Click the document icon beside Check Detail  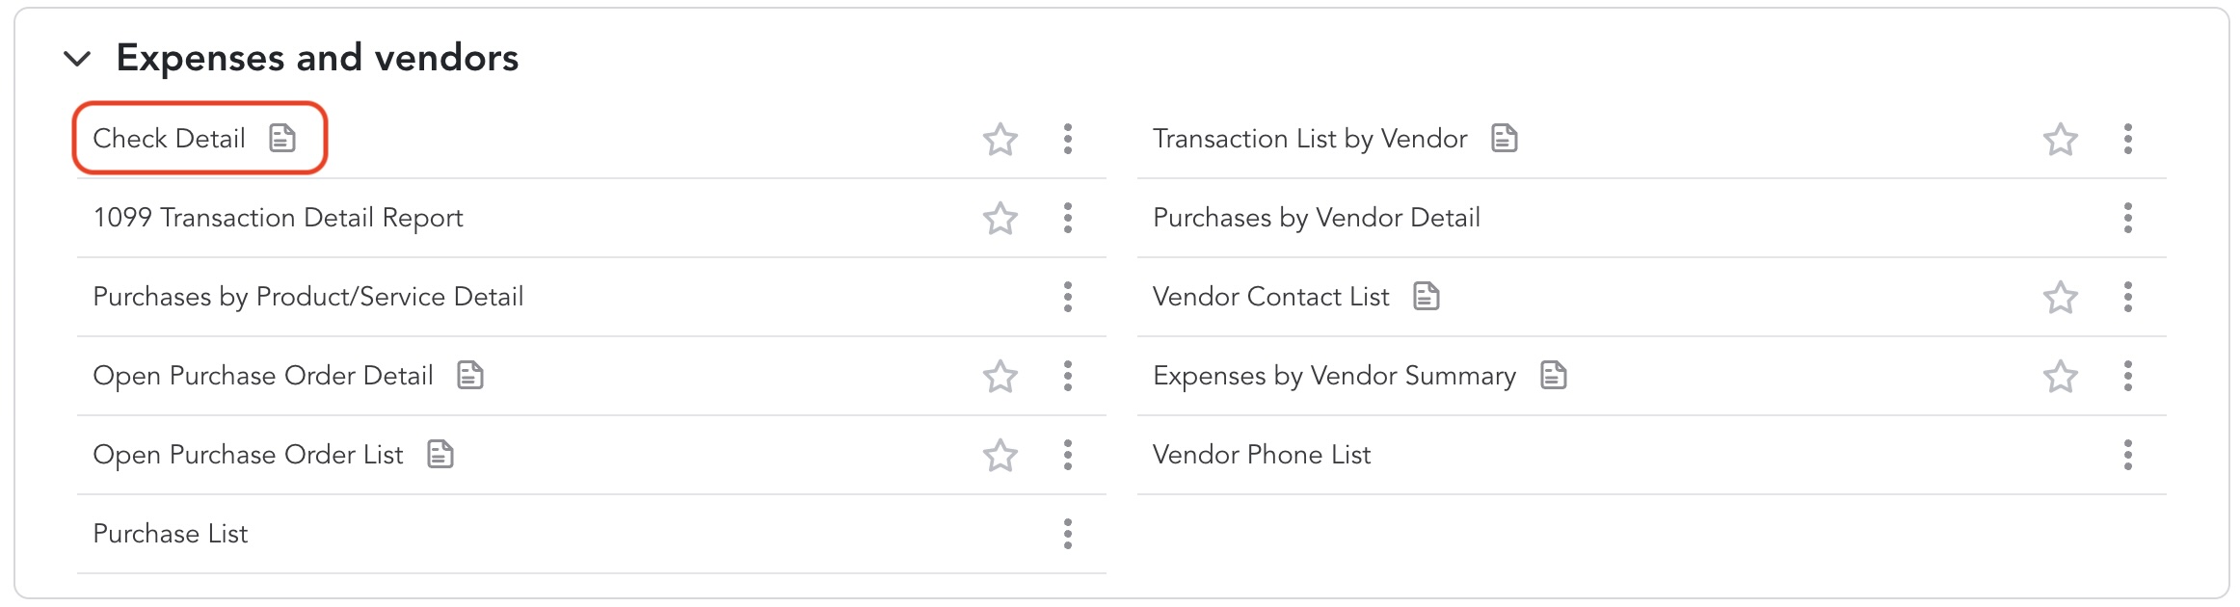282,139
